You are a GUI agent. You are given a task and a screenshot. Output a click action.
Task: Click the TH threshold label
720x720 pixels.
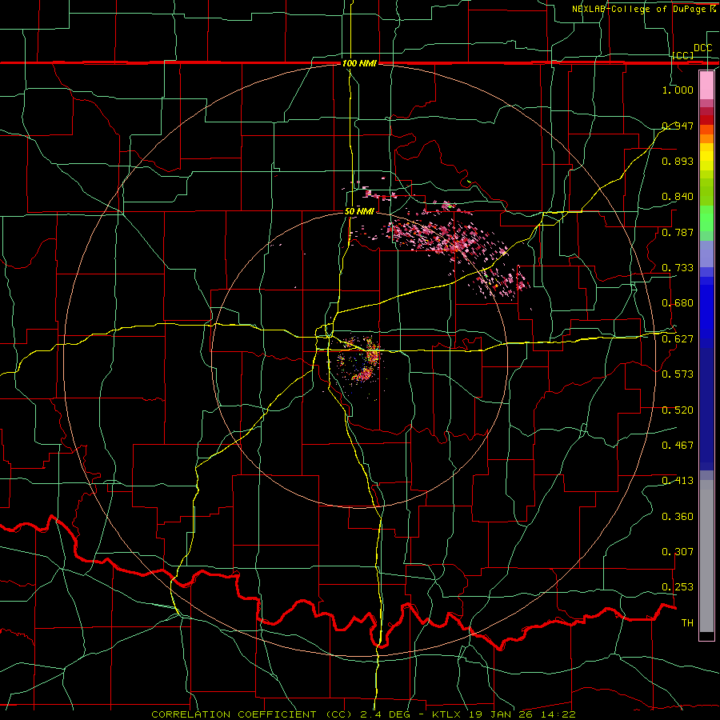[687, 623]
